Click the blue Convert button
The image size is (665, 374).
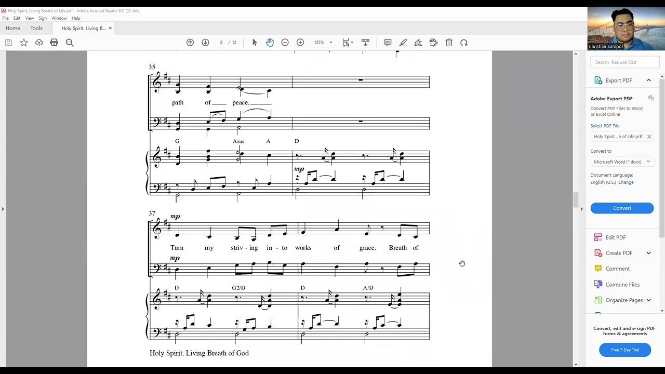click(622, 208)
